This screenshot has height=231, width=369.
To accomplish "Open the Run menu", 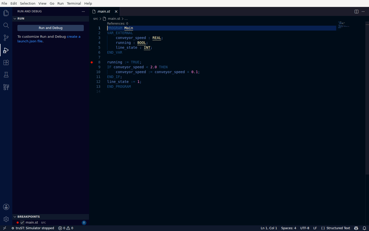I will tap(60, 3).
